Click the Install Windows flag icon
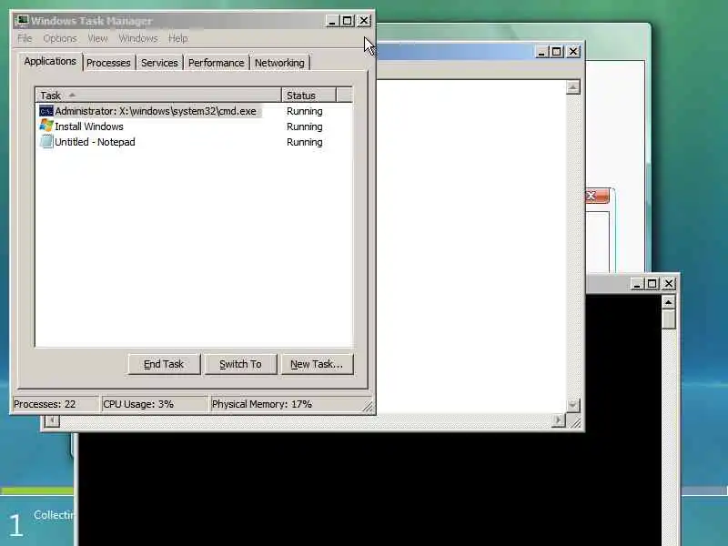 pos(46,126)
